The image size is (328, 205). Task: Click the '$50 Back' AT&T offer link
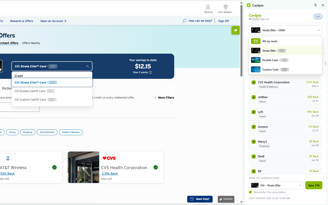[7, 173]
